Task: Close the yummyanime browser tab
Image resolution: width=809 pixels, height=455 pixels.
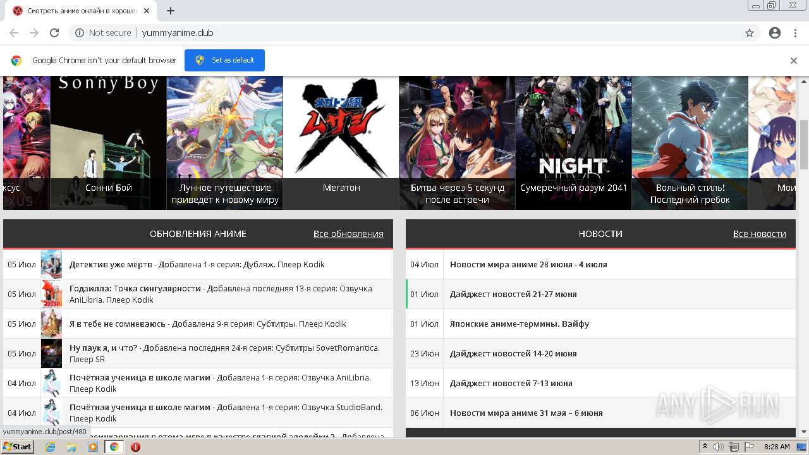Action: 147,11
